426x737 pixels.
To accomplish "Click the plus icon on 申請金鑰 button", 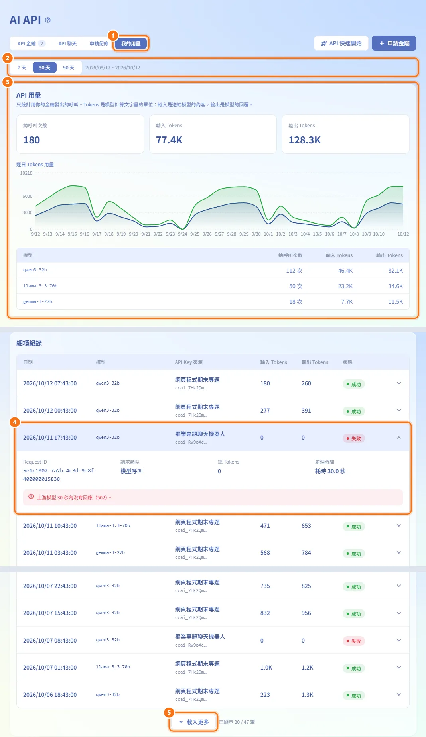I will (x=382, y=43).
